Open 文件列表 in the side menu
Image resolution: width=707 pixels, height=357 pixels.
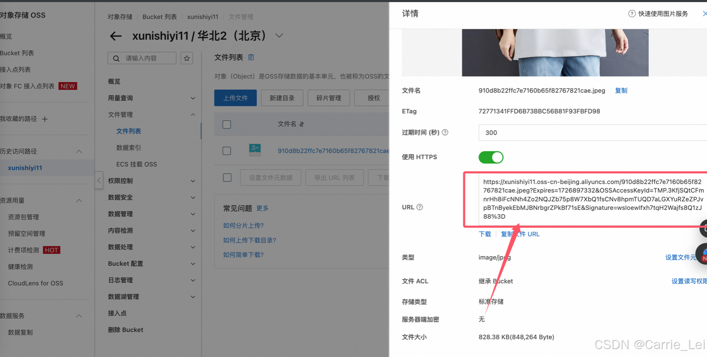129,131
